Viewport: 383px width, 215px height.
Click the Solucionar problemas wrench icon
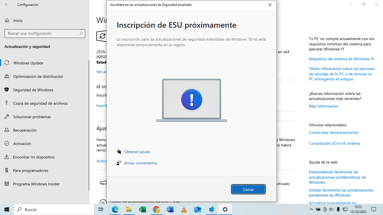click(7, 117)
